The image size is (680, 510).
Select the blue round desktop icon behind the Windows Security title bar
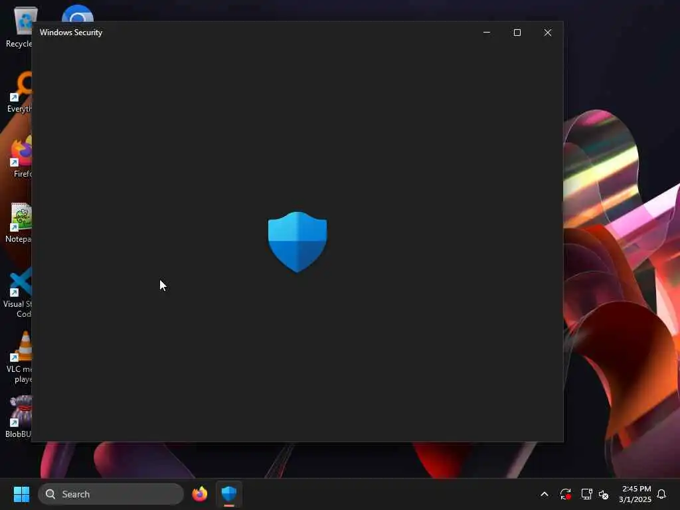point(78,14)
